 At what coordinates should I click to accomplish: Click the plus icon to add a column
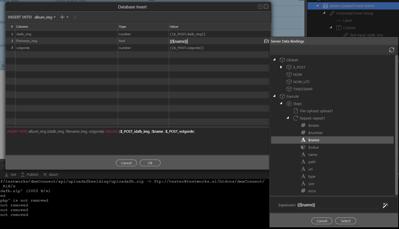click(x=62, y=17)
